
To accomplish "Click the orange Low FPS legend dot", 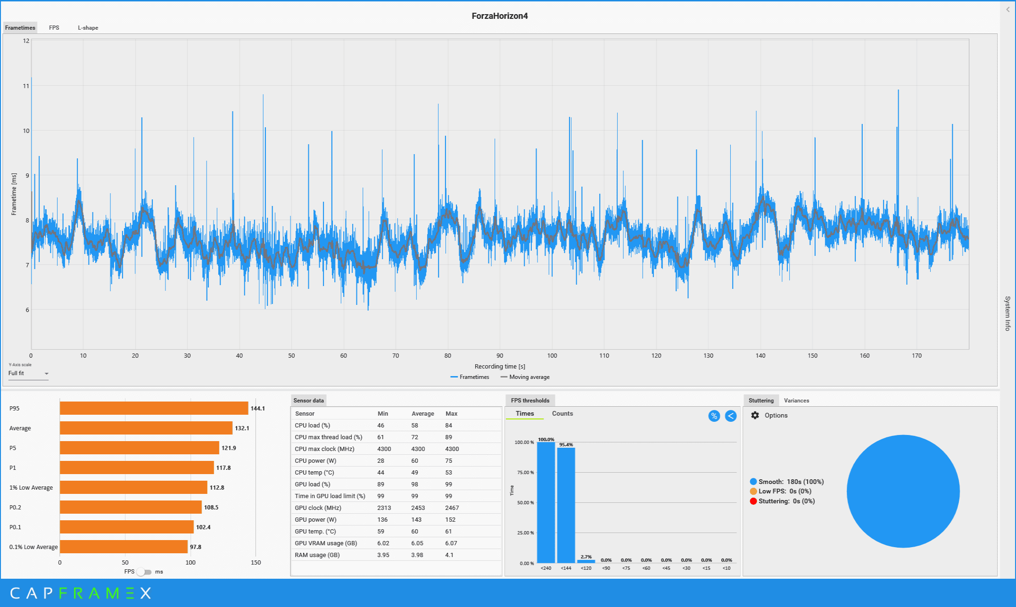I will (753, 491).
